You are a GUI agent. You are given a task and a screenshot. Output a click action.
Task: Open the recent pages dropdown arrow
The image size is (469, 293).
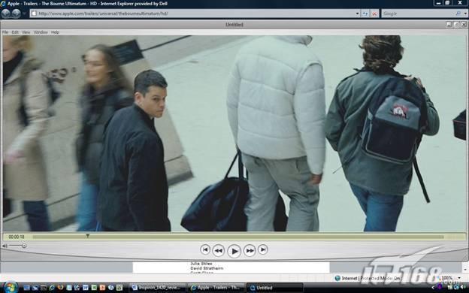point(25,14)
